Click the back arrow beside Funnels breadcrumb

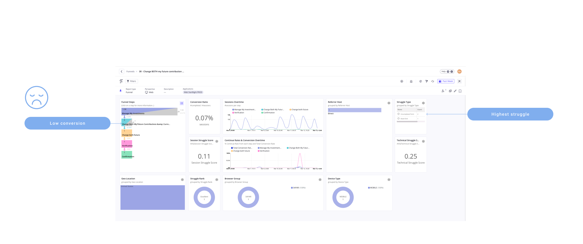point(121,72)
